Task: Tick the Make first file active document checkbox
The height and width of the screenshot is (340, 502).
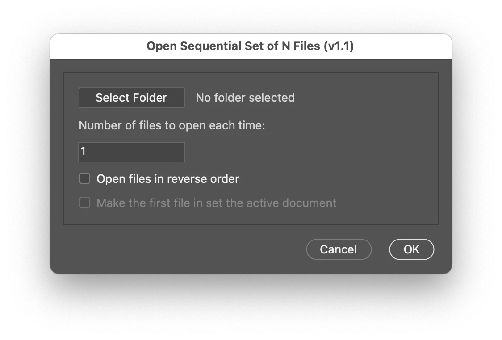Action: tap(85, 203)
